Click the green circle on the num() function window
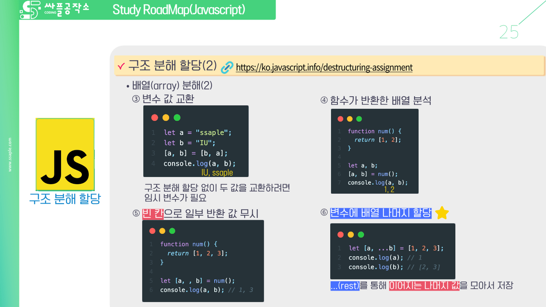 359,119
